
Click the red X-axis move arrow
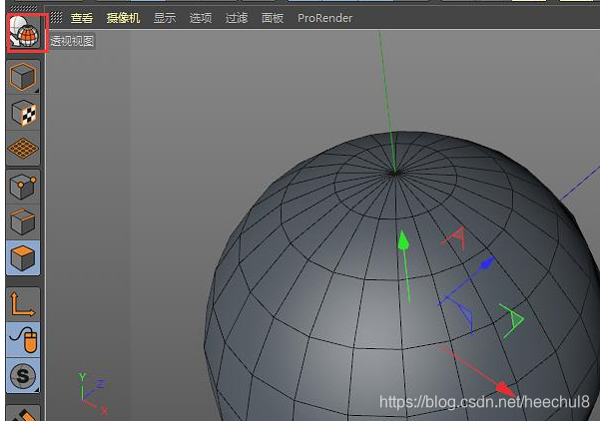[505, 389]
